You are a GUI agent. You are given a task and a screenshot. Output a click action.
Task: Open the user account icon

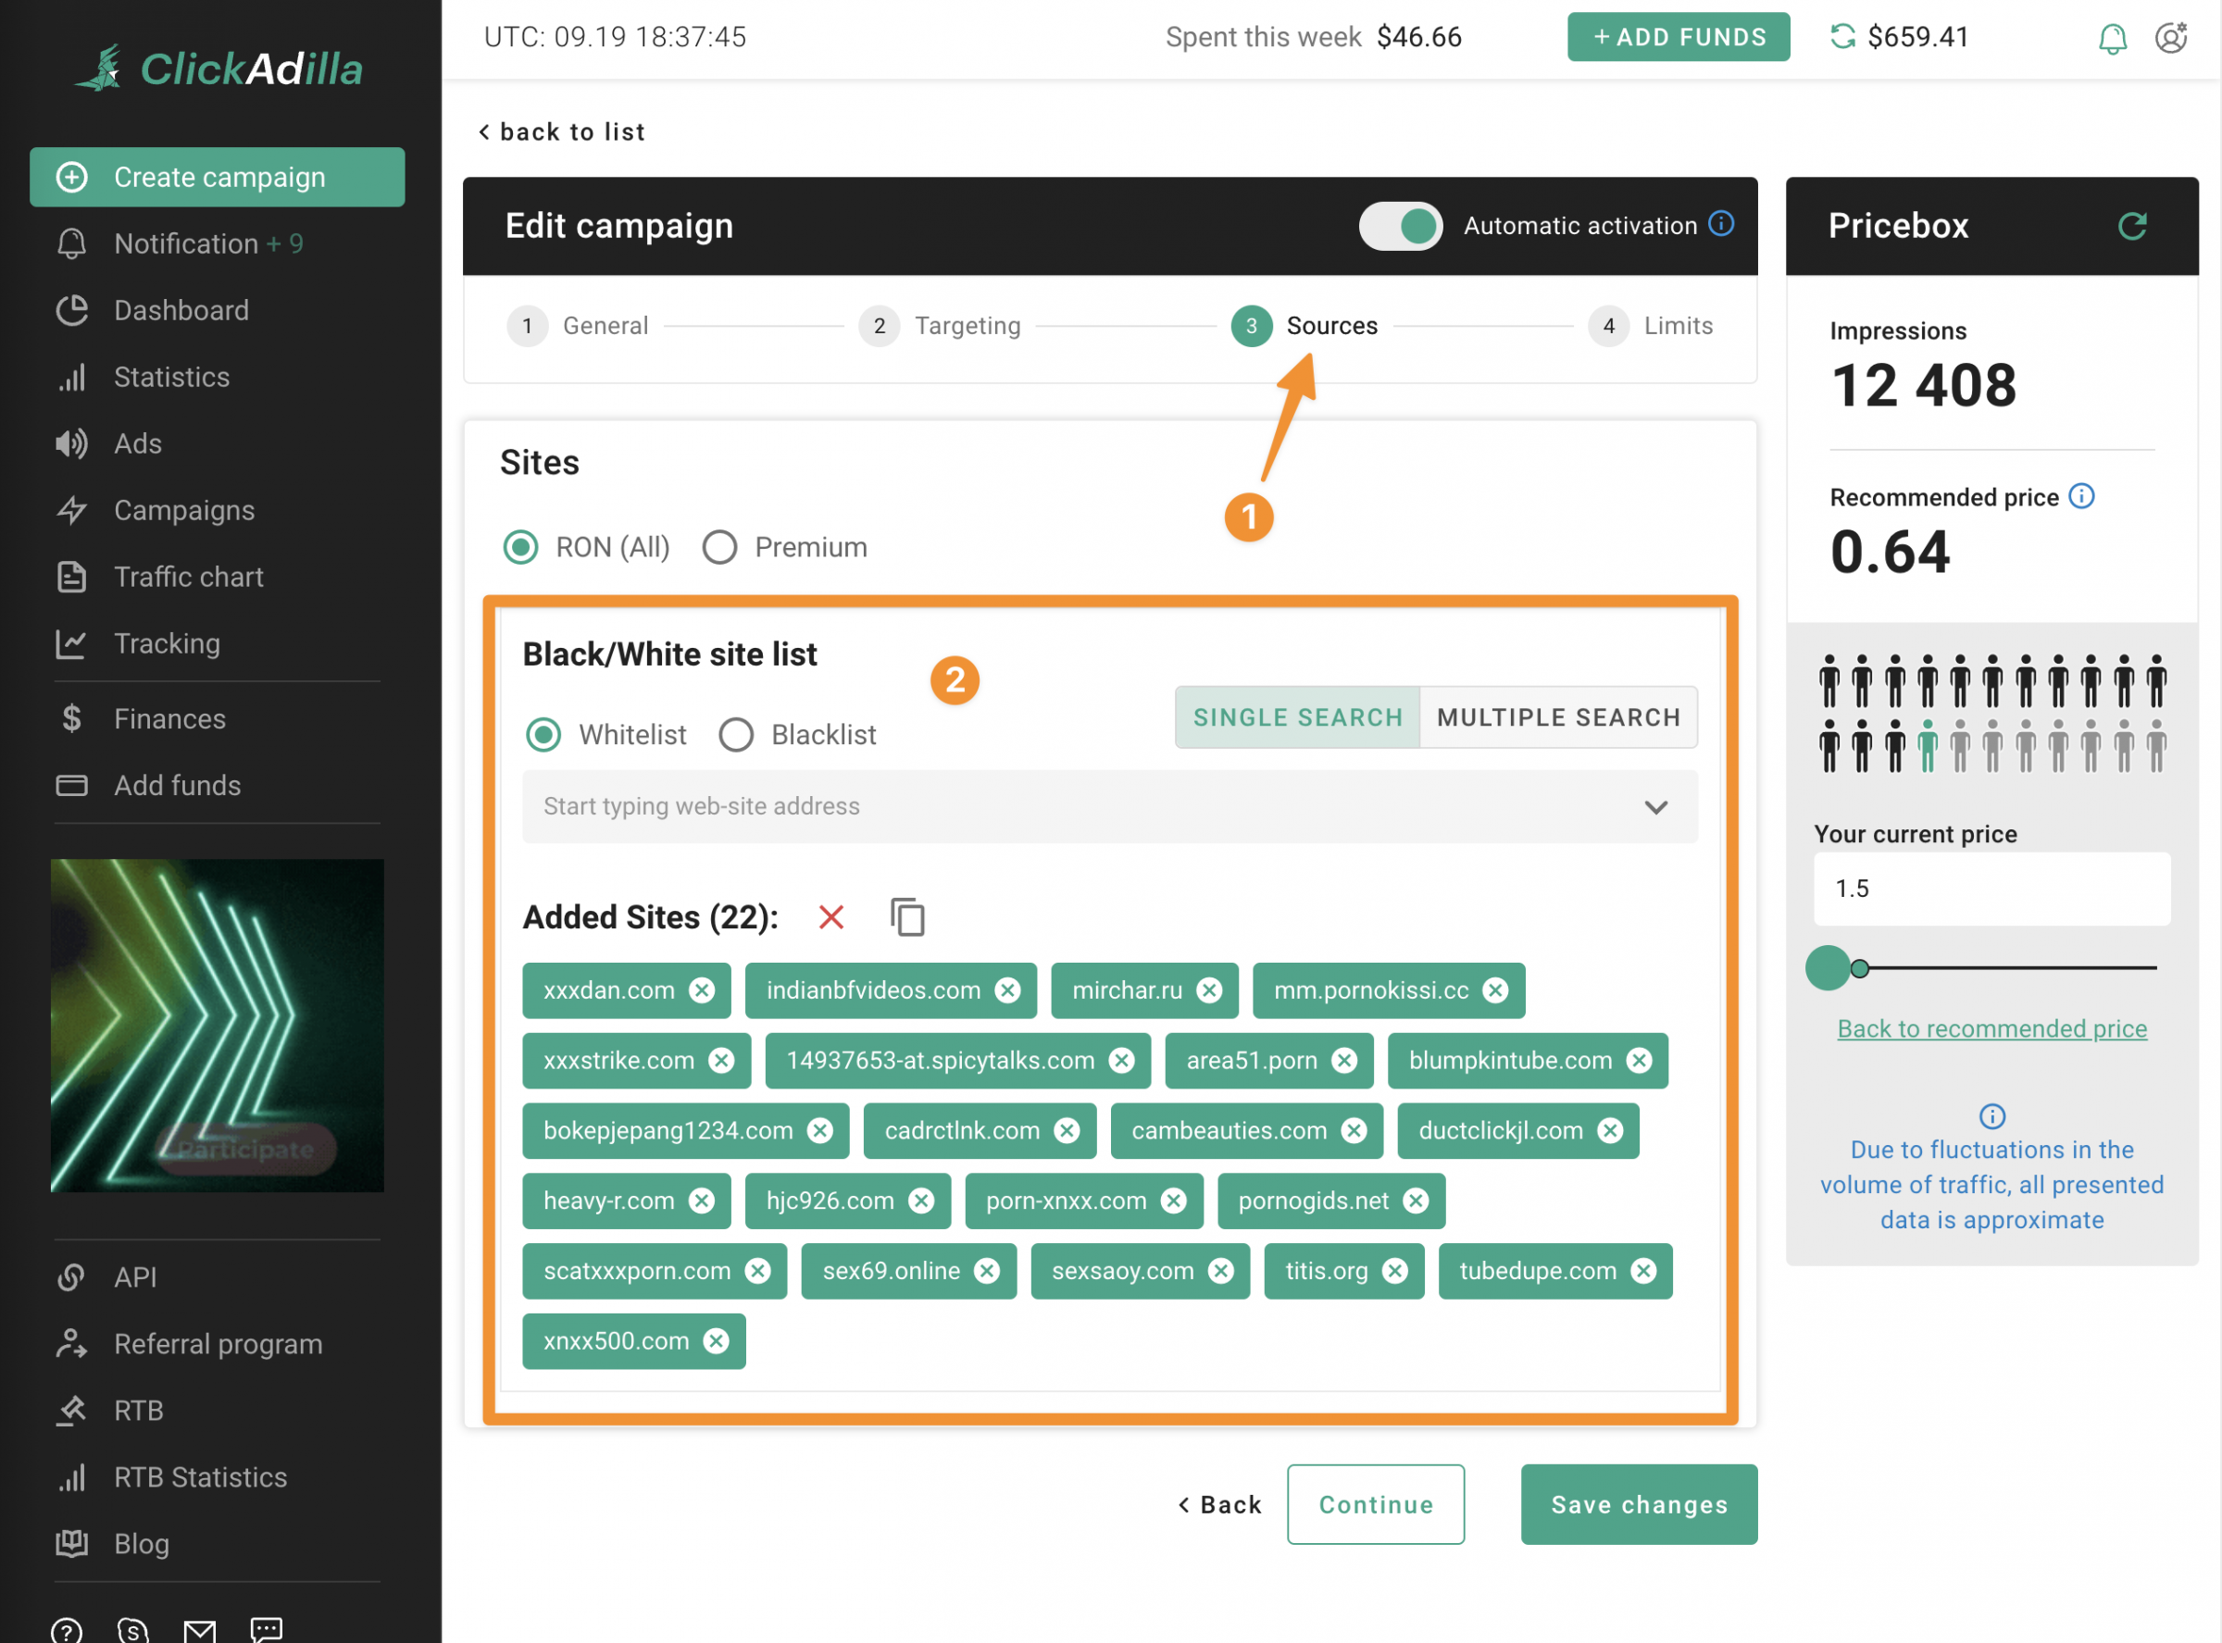[2170, 38]
